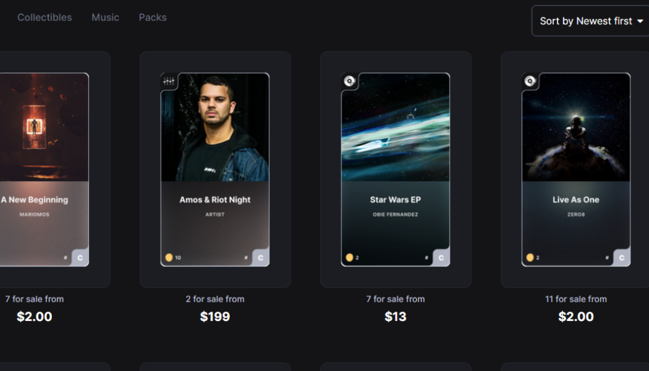Click the C rarity badge on Live As One

point(622,258)
